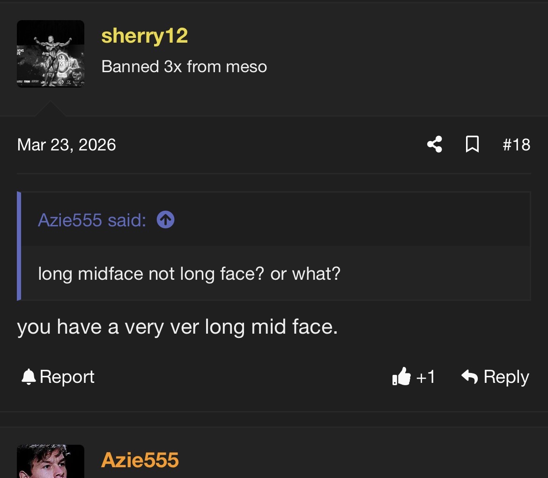Share post #18 via share icon
Screen dimensions: 548x478
(435, 144)
